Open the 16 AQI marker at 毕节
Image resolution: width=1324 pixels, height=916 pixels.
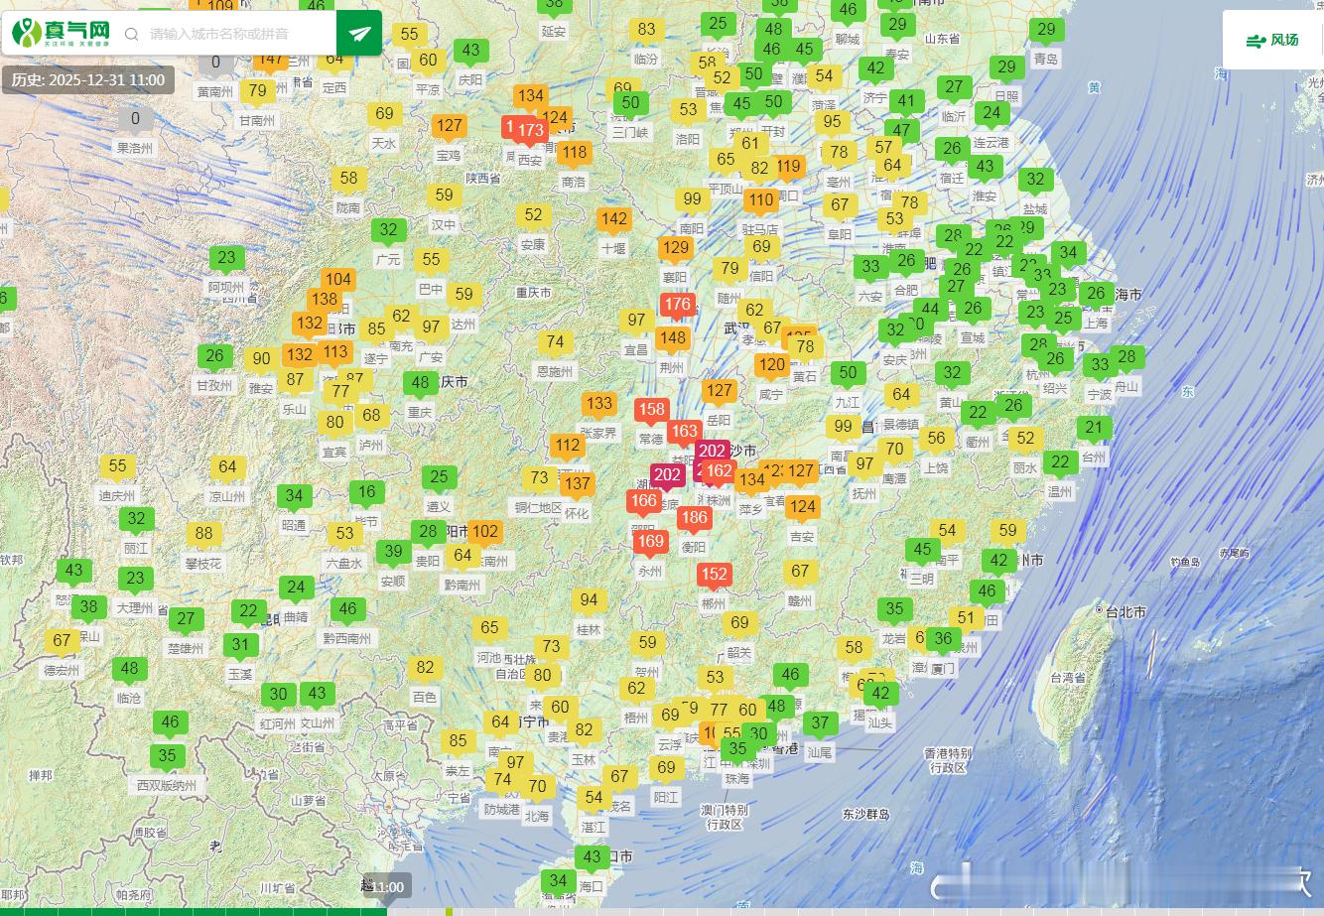click(x=367, y=492)
